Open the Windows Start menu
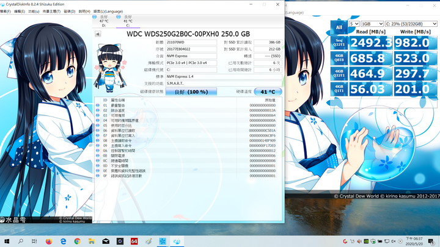This screenshot has height=247, width=440. pos(7,241)
